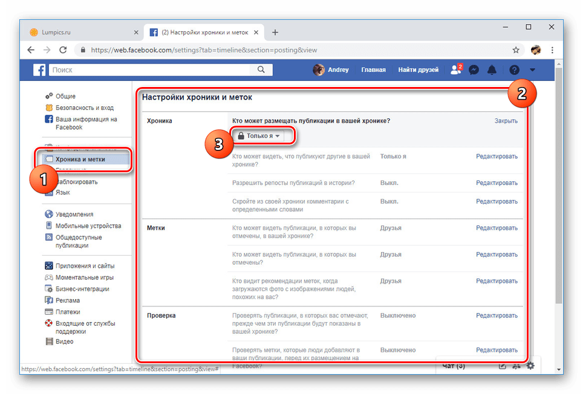Click the browser back arrow
Viewport: 583px width, 394px height.
click(31, 50)
